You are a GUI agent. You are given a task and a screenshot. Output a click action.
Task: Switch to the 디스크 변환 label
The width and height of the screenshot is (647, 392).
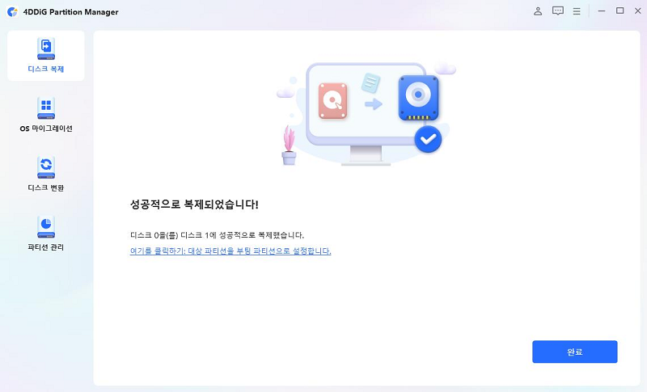click(46, 188)
